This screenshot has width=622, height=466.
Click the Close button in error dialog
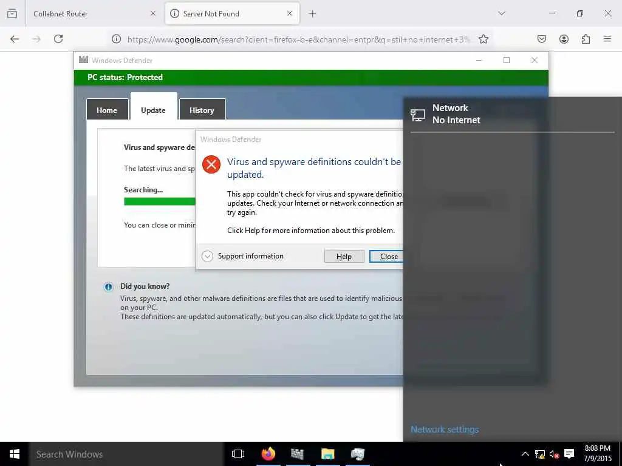(386, 257)
